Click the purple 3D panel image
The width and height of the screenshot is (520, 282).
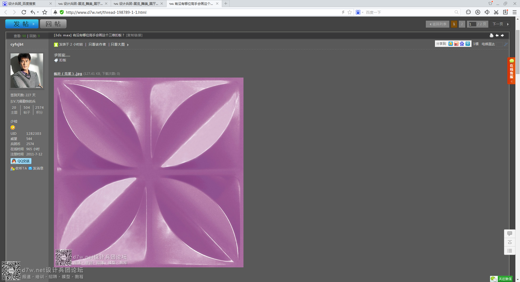click(x=149, y=172)
